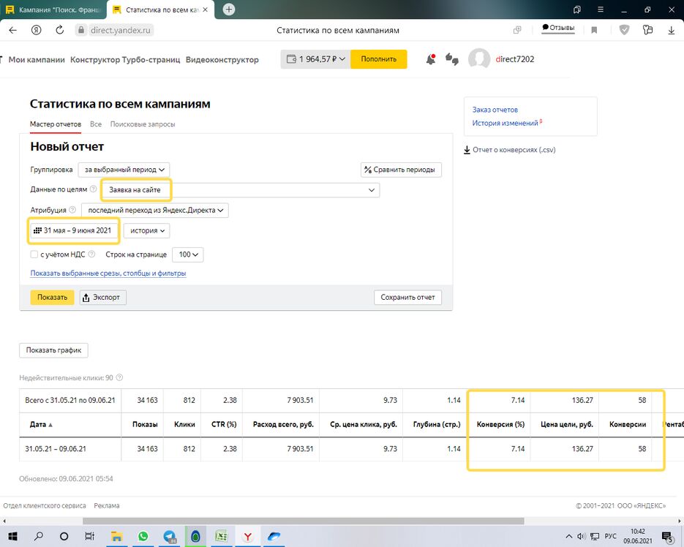Screen dimensions: 684x547
Task: Open Telegram from the taskbar
Action: tap(169, 536)
